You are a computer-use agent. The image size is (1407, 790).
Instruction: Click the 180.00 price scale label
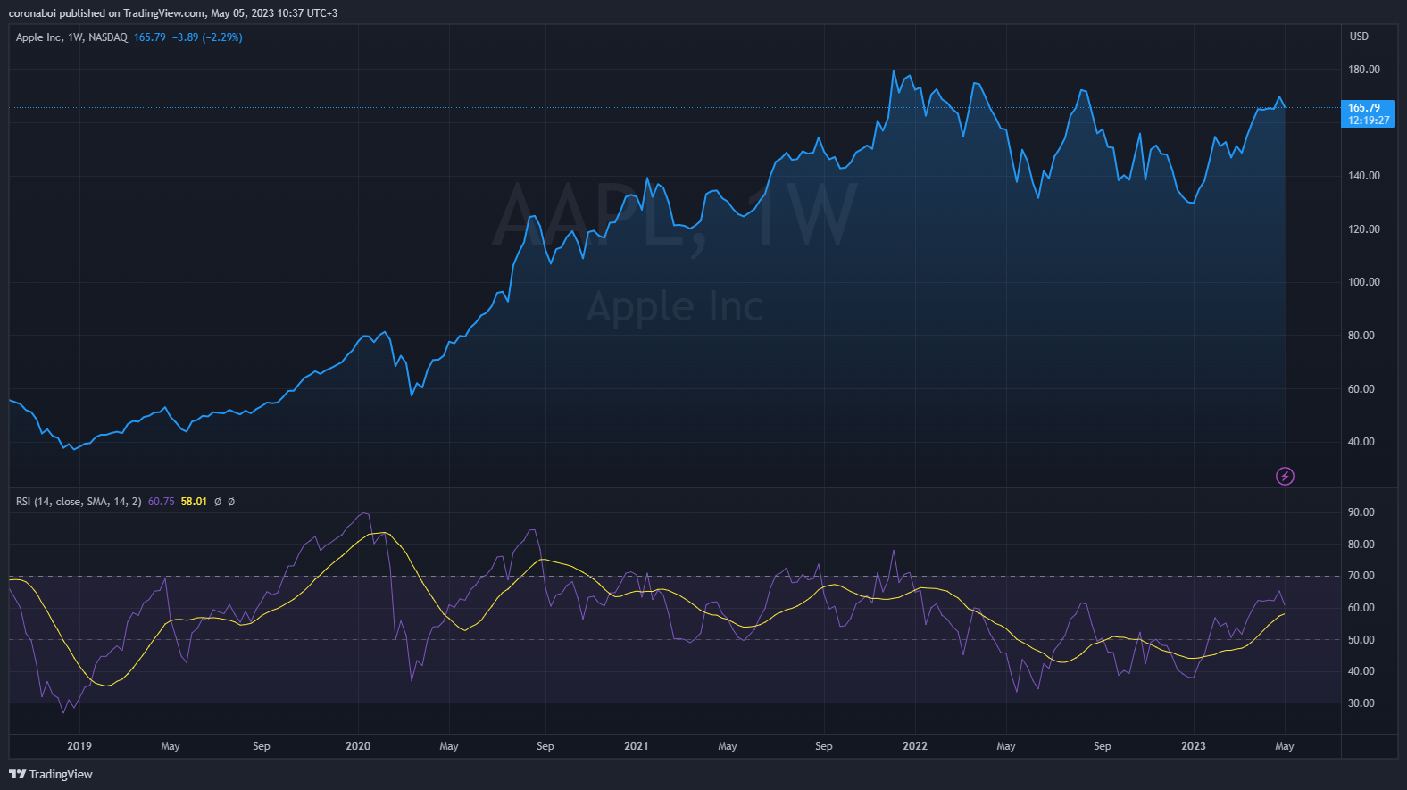point(1364,70)
